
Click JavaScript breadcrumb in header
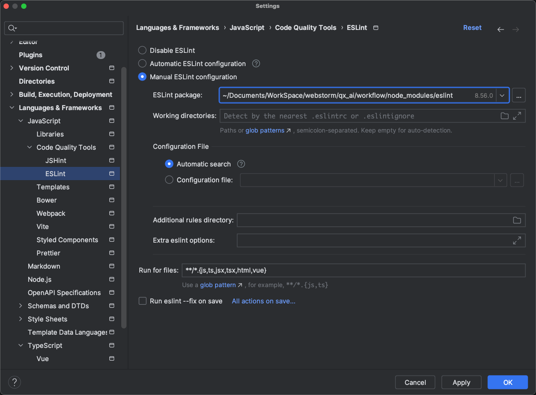(x=247, y=27)
